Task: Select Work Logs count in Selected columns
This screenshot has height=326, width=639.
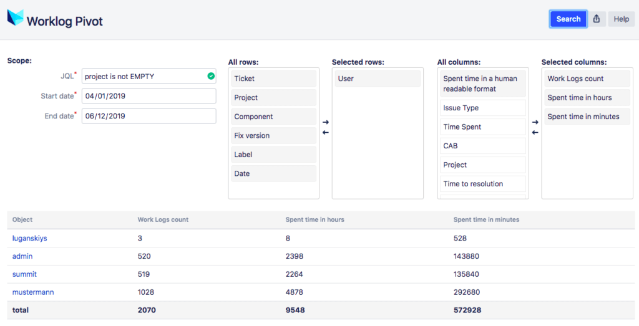Action: click(587, 79)
